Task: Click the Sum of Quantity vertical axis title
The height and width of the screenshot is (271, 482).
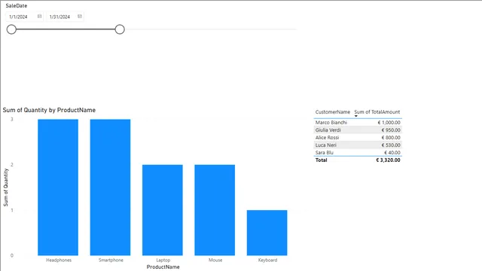Action: (x=6, y=187)
